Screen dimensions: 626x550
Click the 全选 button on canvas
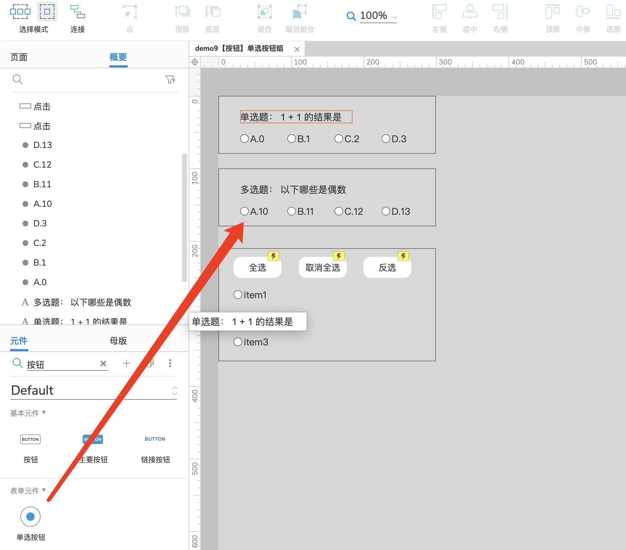[x=258, y=267]
